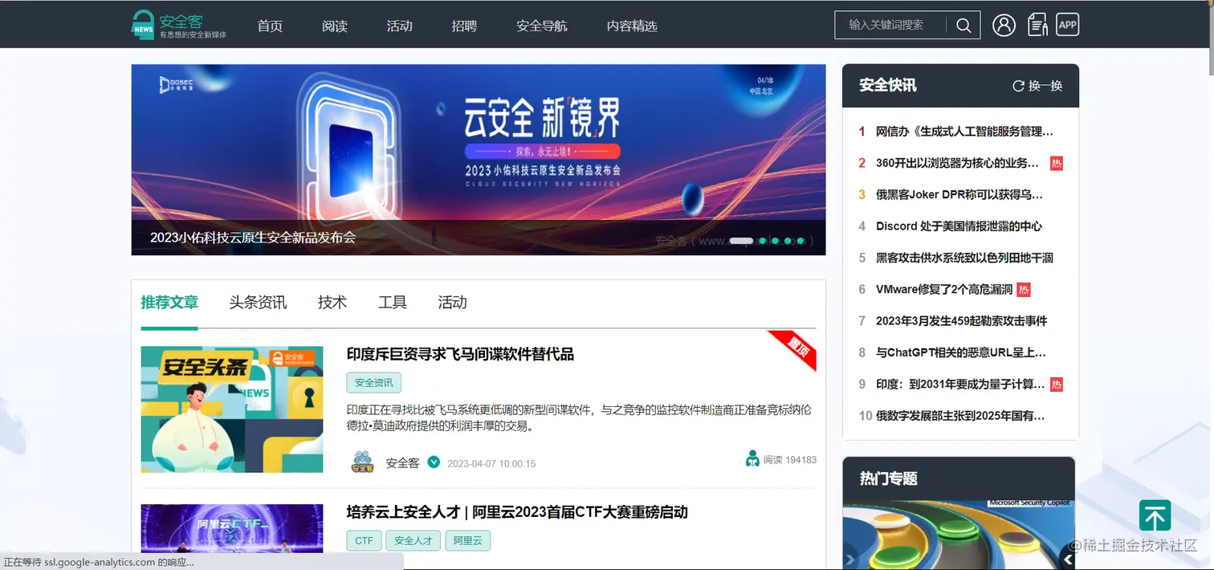Open news item 2023年3月发生459起勒索攻击事件
Image resolution: width=1214 pixels, height=570 pixels.
tap(962, 320)
